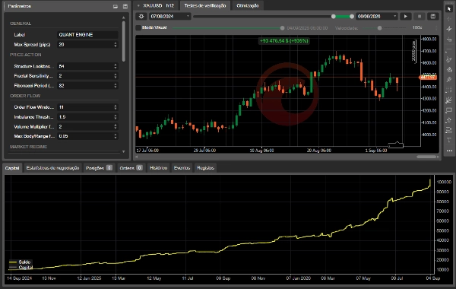Image resolution: width=456 pixels, height=289 pixels.
Task: Select the arrow shape tool
Action: click(449, 120)
